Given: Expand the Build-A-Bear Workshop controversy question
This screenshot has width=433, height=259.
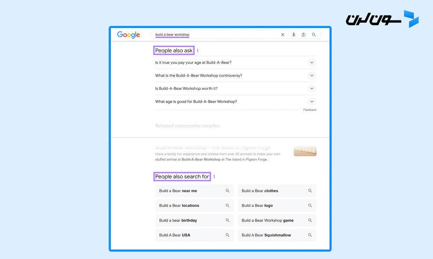Looking at the screenshot, I should click(236, 76).
